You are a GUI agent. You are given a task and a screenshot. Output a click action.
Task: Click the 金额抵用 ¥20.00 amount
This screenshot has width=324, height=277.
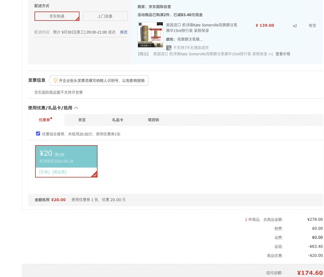point(58,200)
